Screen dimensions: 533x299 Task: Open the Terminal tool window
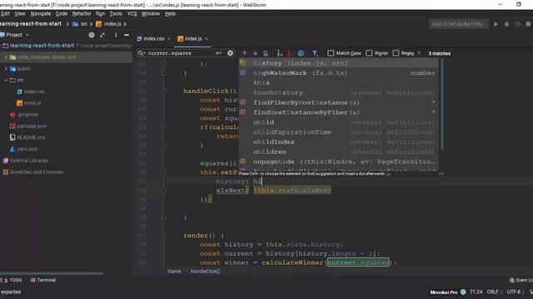tap(43, 280)
